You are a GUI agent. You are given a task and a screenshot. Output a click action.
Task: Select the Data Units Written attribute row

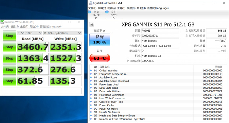pyautogui.click(x=158, y=91)
